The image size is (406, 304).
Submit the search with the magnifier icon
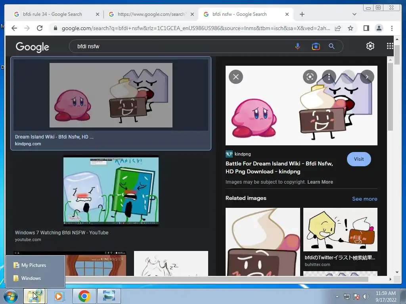click(332, 46)
